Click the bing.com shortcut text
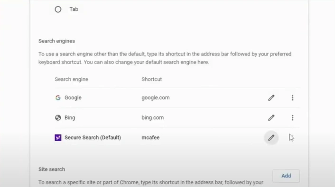This screenshot has width=335, height=187. pyautogui.click(x=152, y=118)
